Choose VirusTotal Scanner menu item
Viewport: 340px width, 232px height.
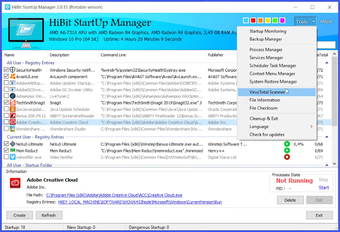(277, 92)
